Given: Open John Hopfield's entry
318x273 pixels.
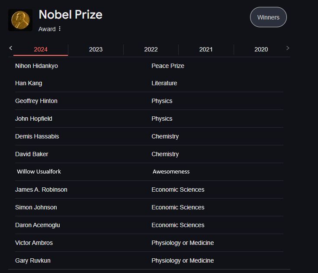Looking at the screenshot, I should tap(34, 119).
